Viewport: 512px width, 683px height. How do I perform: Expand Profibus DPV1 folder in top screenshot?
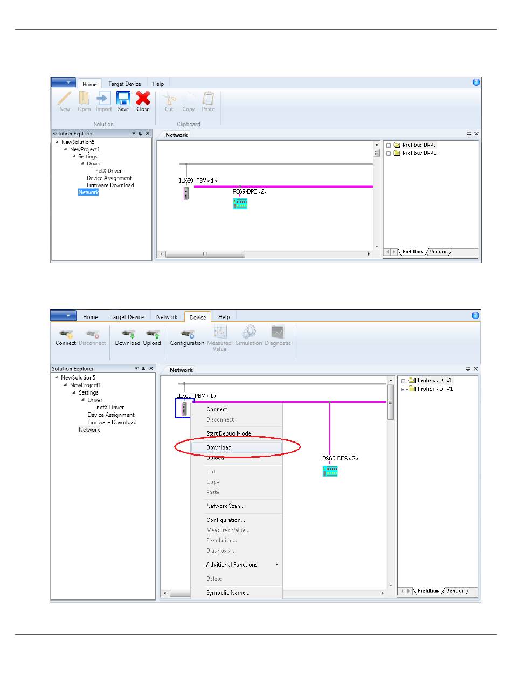point(388,153)
